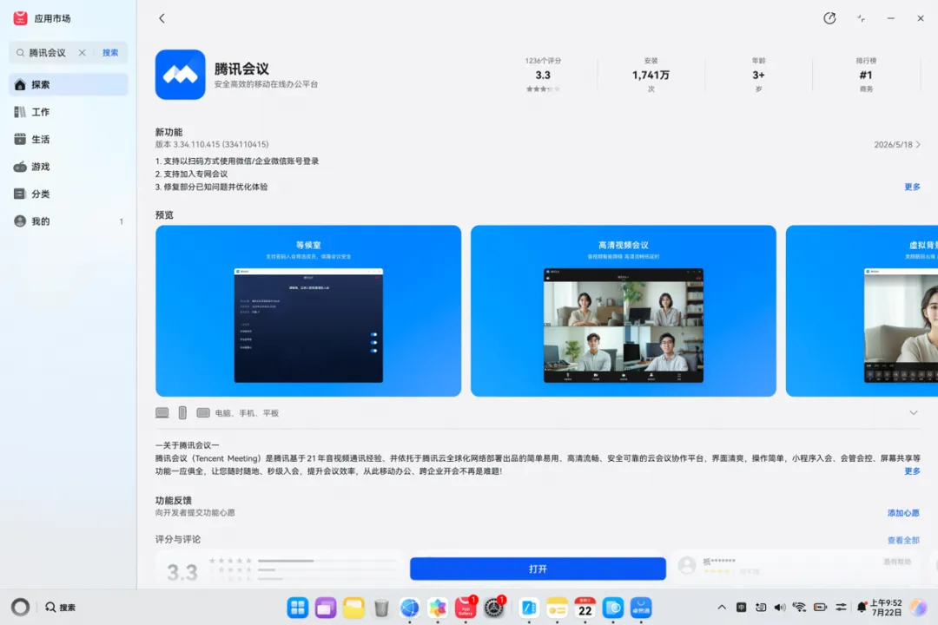Open the Calendar icon showing 22
The height and width of the screenshot is (625, 938).
[585, 608]
